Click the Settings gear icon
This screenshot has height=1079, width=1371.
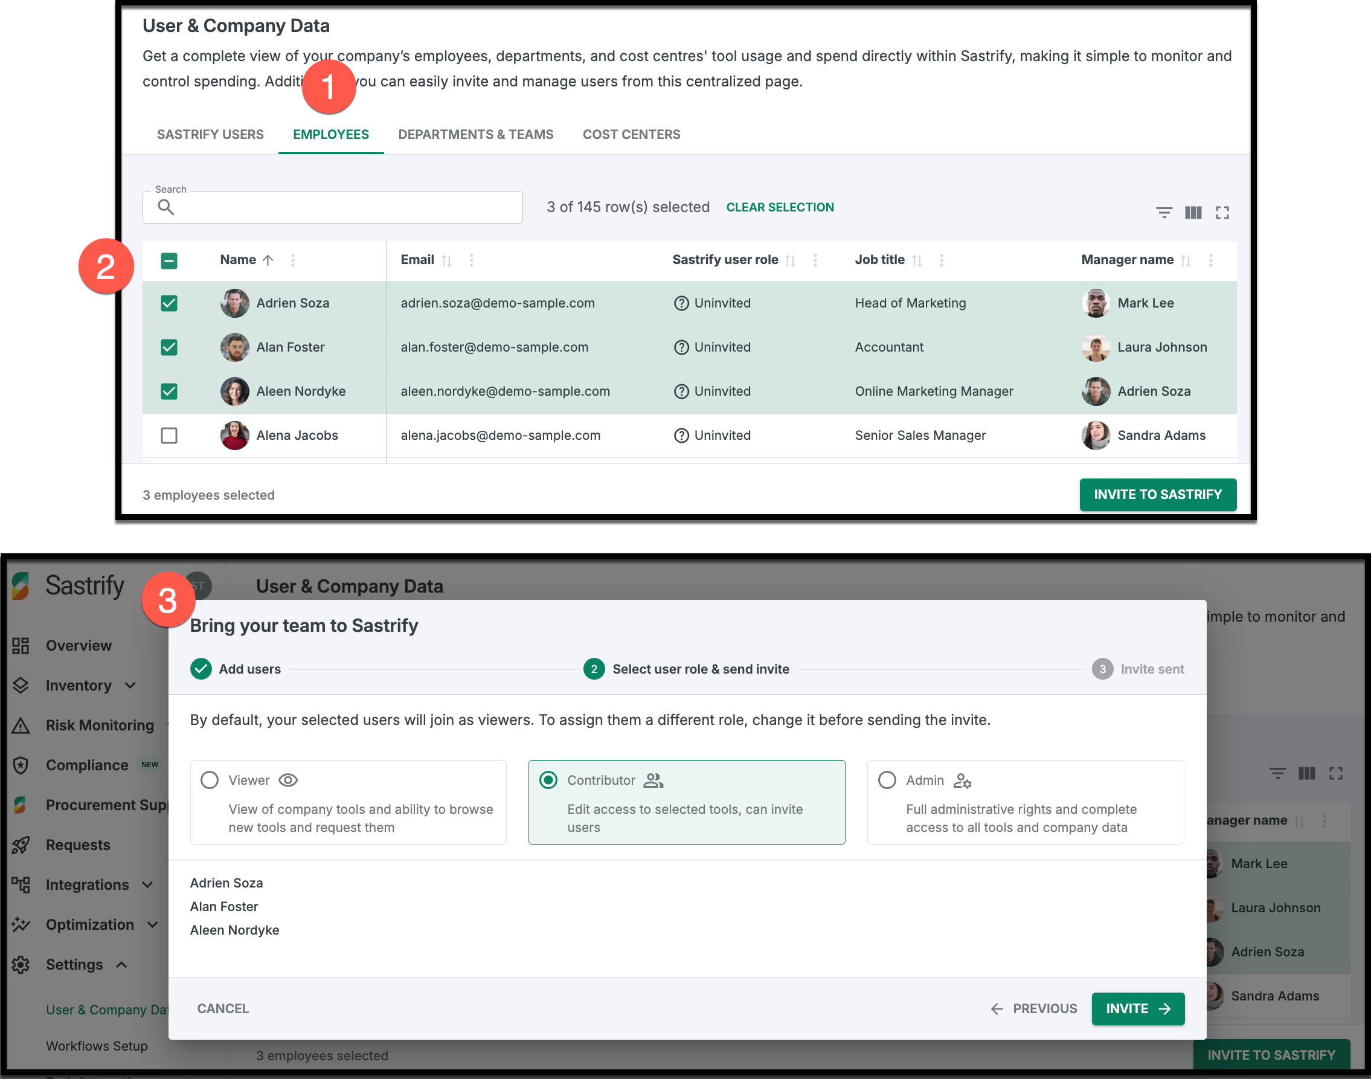pyautogui.click(x=21, y=965)
